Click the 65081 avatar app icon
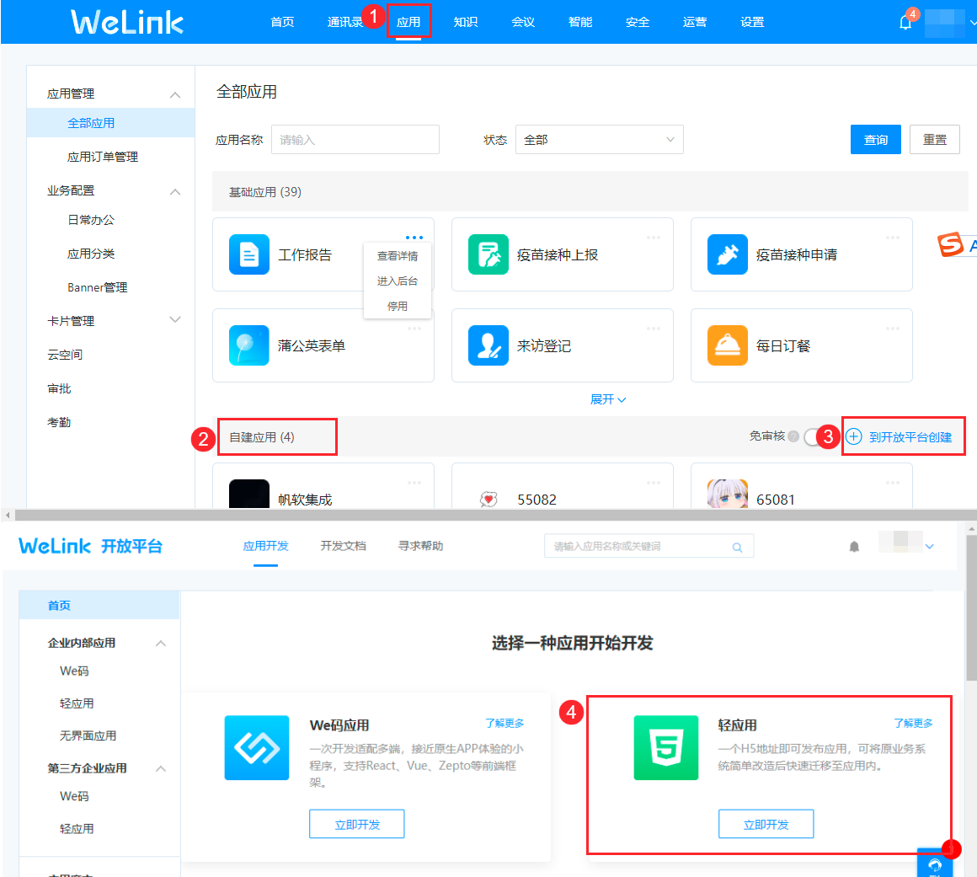This screenshot has width=977, height=877. (728, 494)
